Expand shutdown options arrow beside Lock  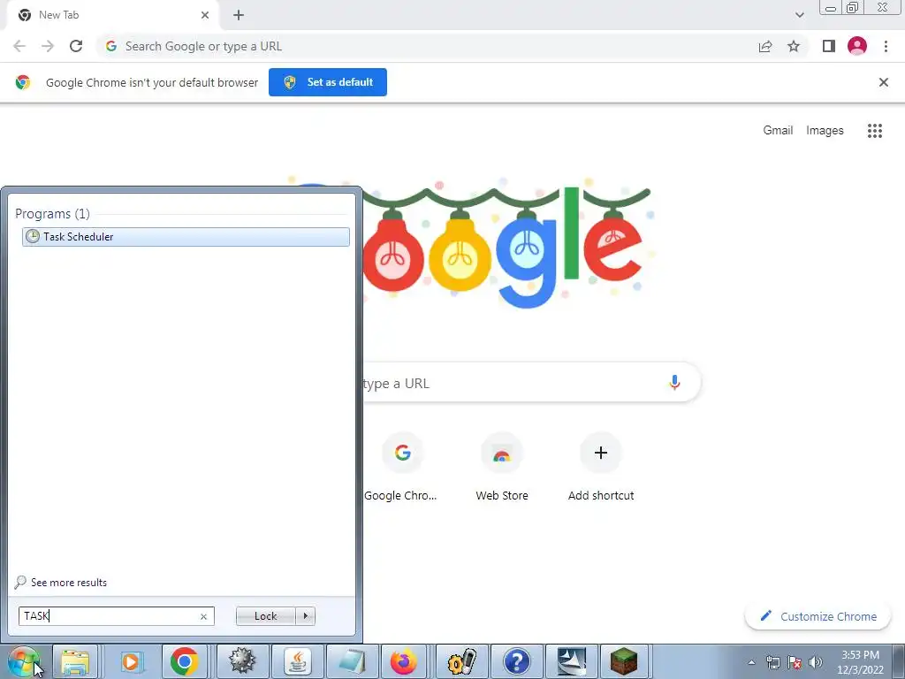tap(305, 616)
